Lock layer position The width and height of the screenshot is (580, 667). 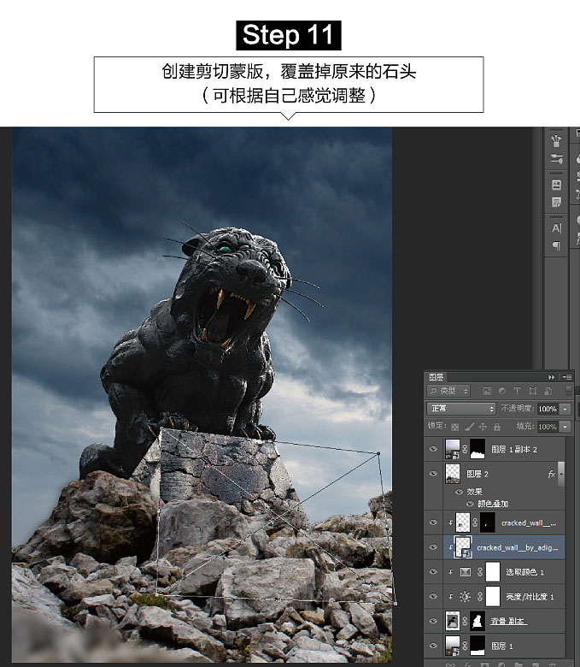click(x=483, y=426)
